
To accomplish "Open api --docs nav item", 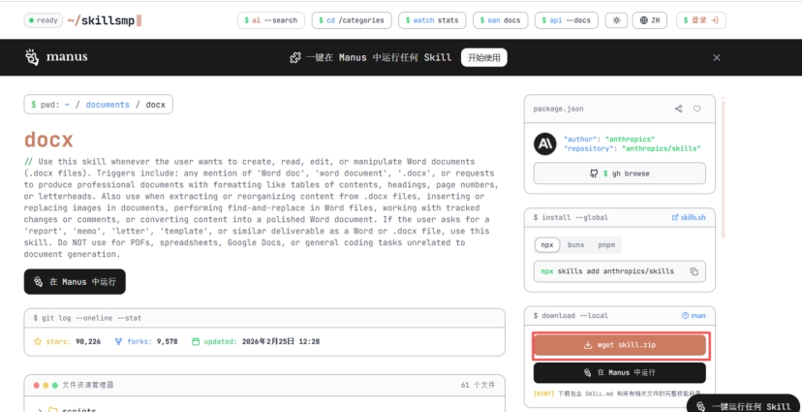I will click(567, 20).
